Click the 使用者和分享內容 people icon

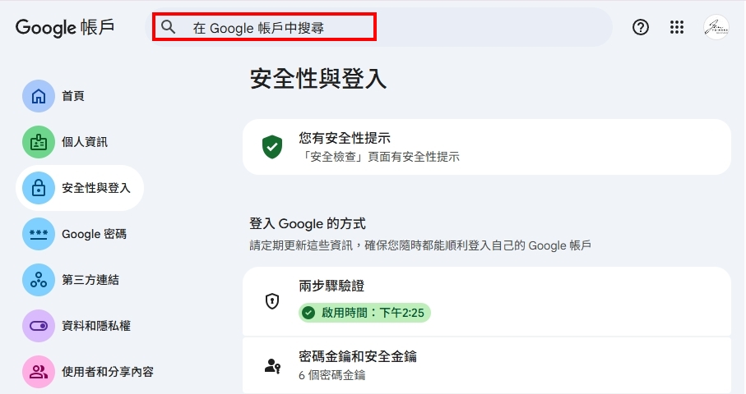[39, 372]
